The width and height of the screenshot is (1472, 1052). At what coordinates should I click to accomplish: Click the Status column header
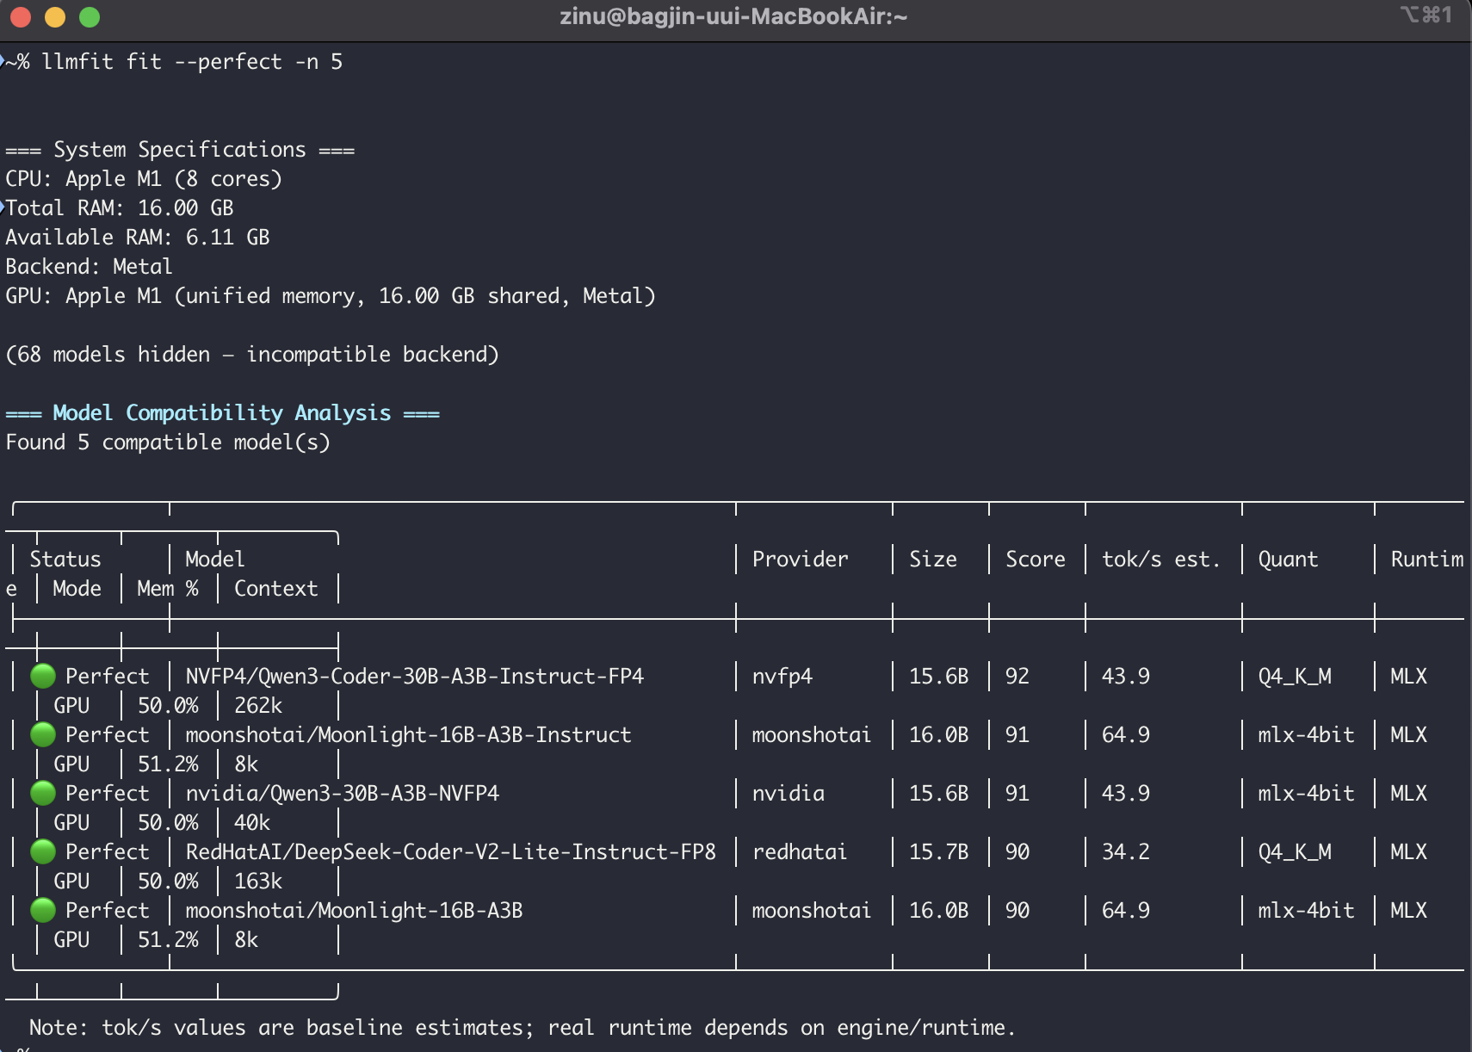click(65, 560)
